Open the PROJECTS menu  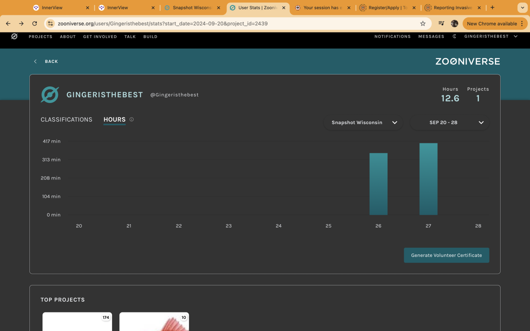(41, 36)
